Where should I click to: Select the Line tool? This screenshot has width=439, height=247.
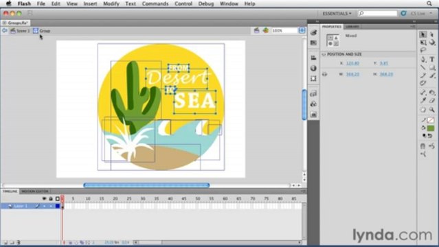pos(423,67)
